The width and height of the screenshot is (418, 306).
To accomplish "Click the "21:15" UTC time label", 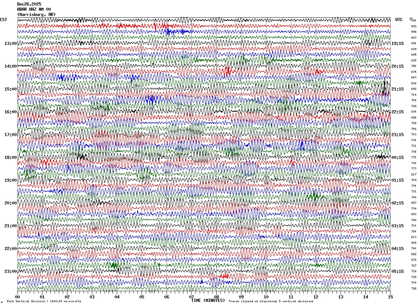I will (398, 89).
